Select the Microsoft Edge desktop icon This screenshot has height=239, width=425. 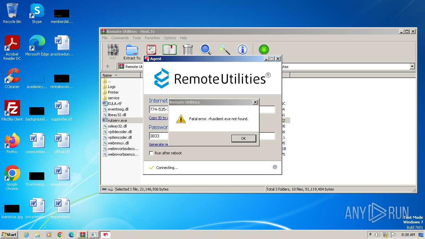tap(37, 46)
